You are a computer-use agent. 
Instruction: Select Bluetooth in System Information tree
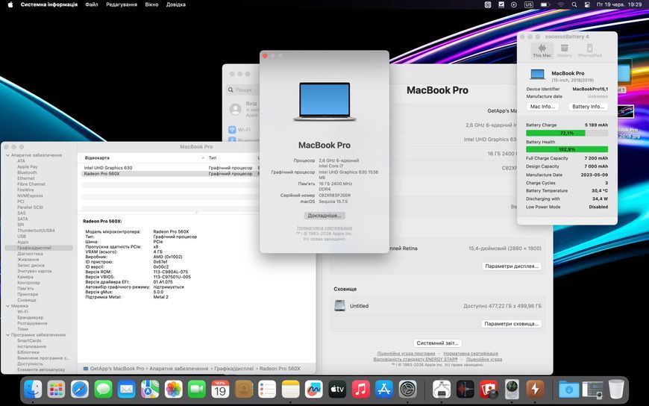[27, 172]
